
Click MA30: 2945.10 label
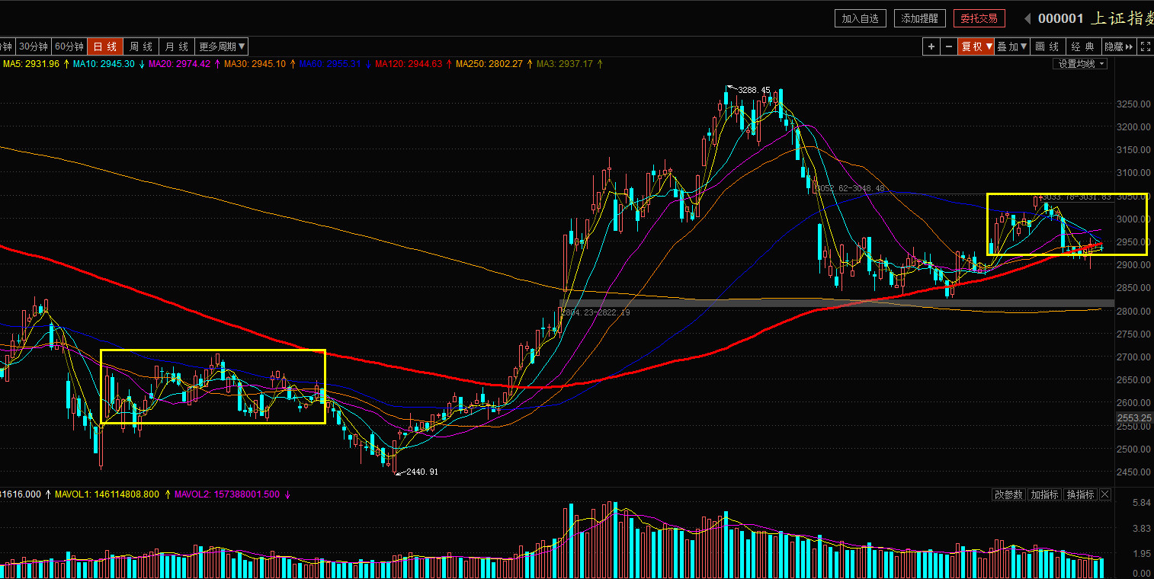[255, 64]
